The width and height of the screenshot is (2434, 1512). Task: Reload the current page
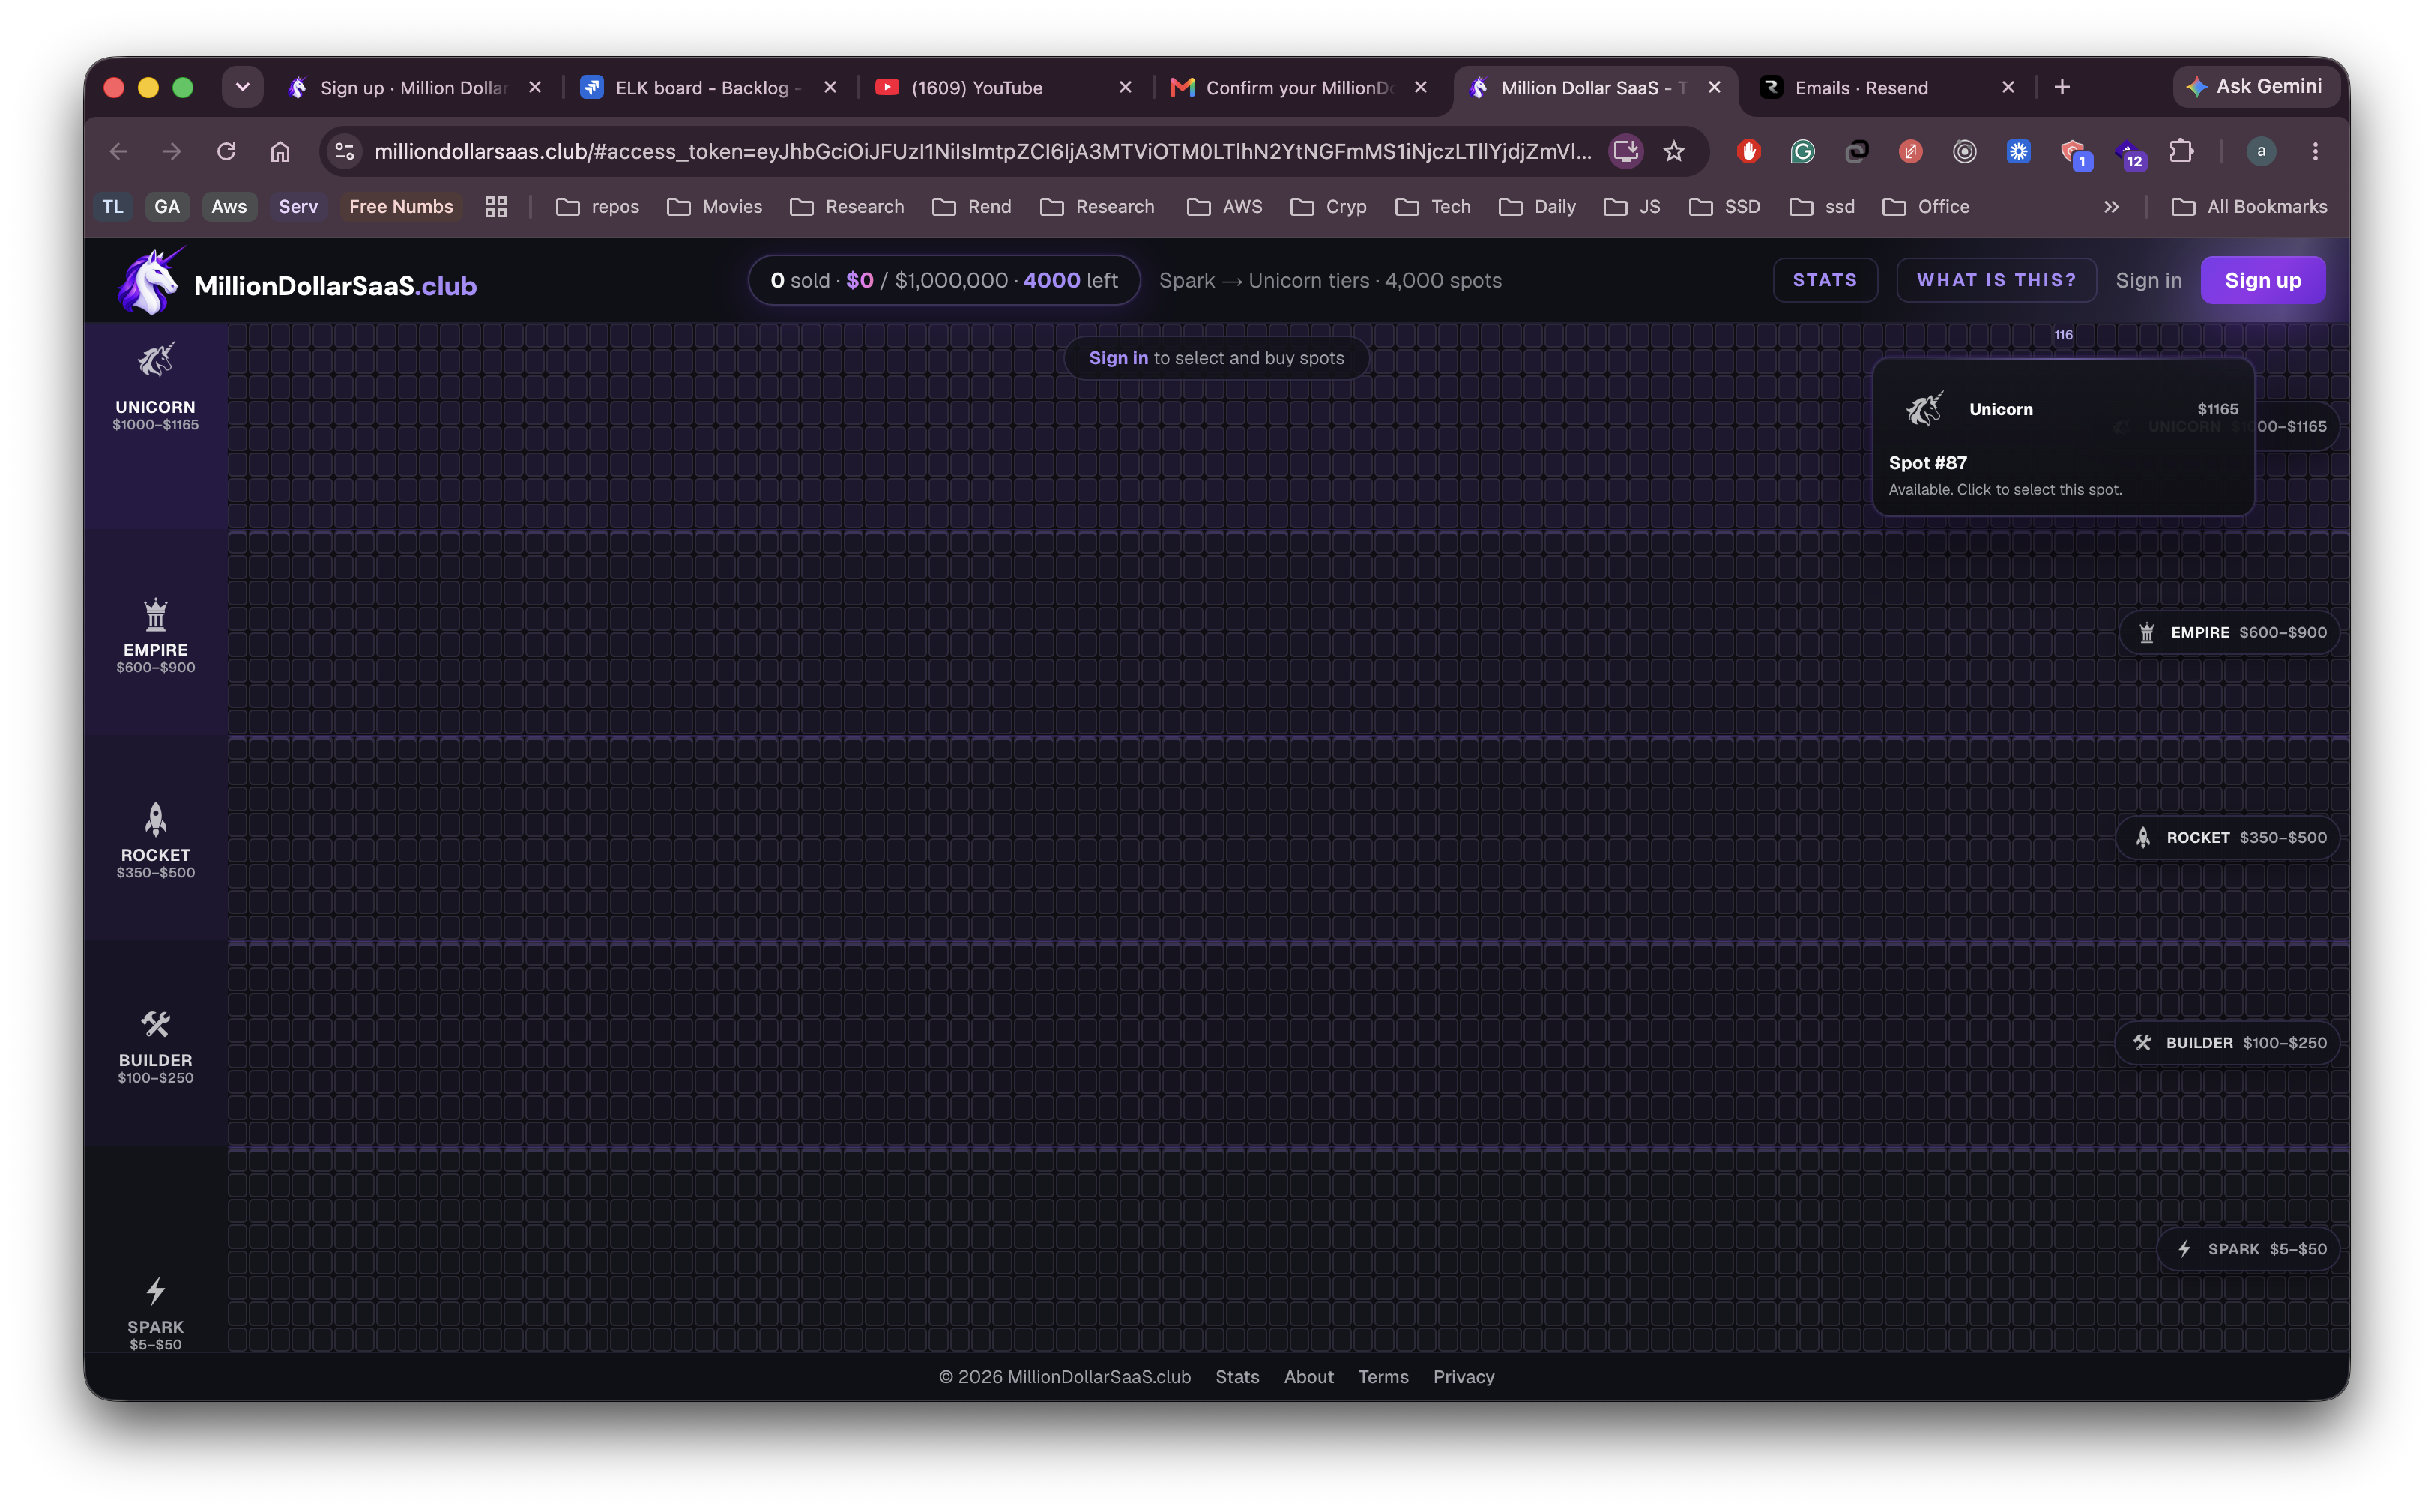tap(226, 151)
